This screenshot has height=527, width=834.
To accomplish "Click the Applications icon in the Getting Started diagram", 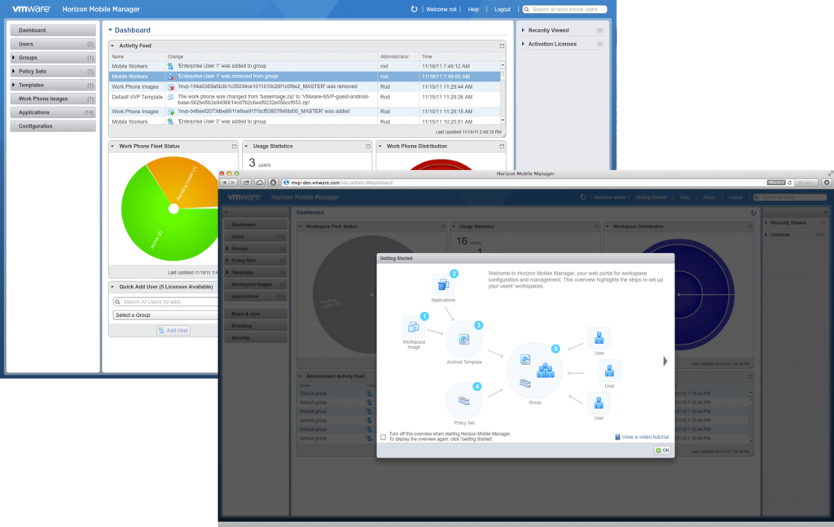I will point(443,285).
